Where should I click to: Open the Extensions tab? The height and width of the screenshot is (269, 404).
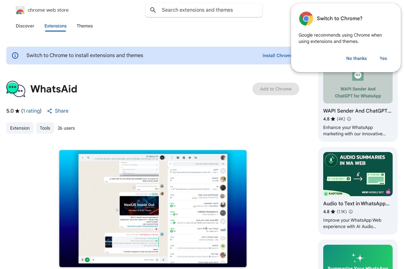tap(56, 26)
